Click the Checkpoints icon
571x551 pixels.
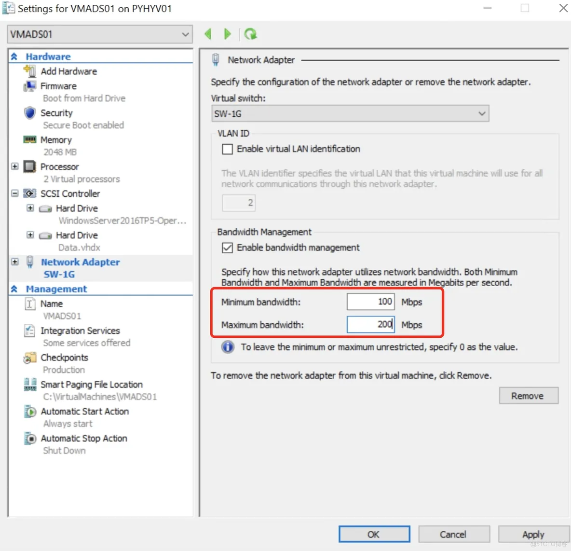[30, 358]
